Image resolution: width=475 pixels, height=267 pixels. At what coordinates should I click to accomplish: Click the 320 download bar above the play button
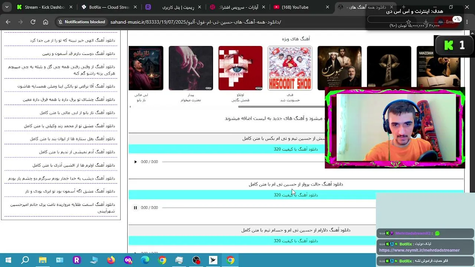click(227, 149)
